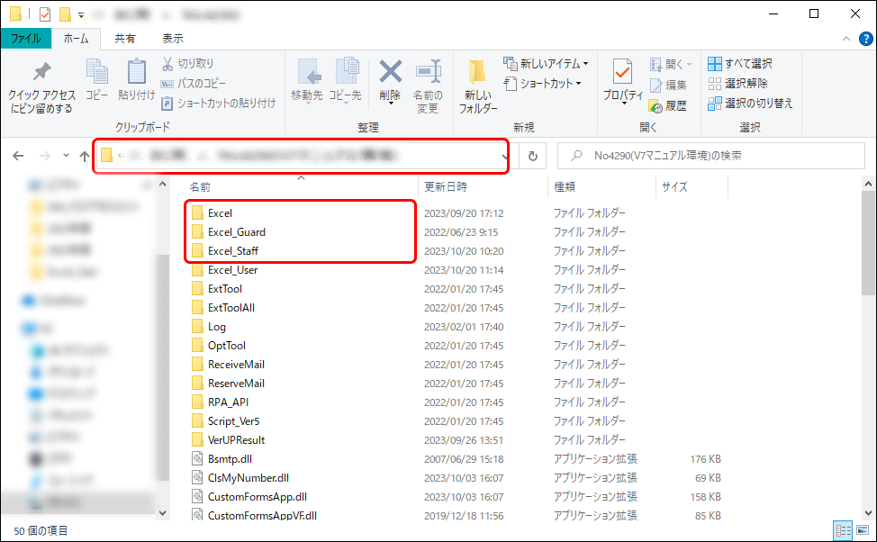Viewport: 877px width, 542px height.
Task: Open the File (ファイル) tab
Action: click(x=26, y=39)
